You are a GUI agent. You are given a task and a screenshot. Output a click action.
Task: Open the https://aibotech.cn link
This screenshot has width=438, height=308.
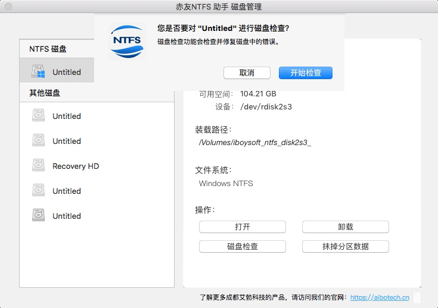click(x=380, y=297)
